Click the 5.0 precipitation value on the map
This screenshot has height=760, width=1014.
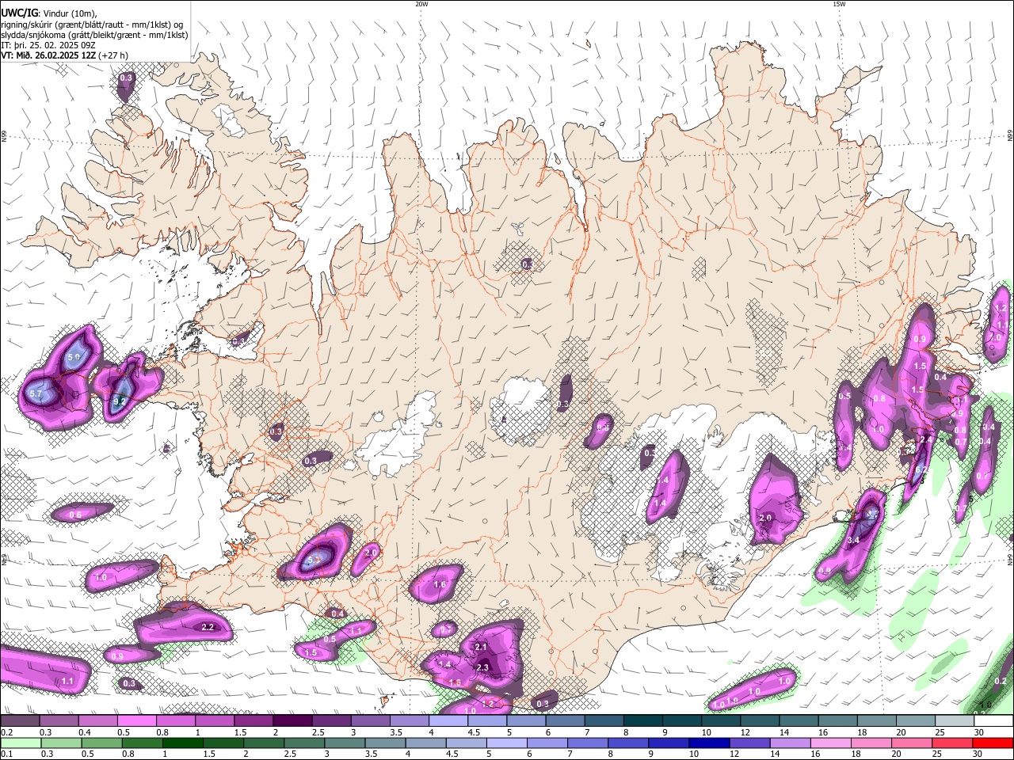(74, 357)
